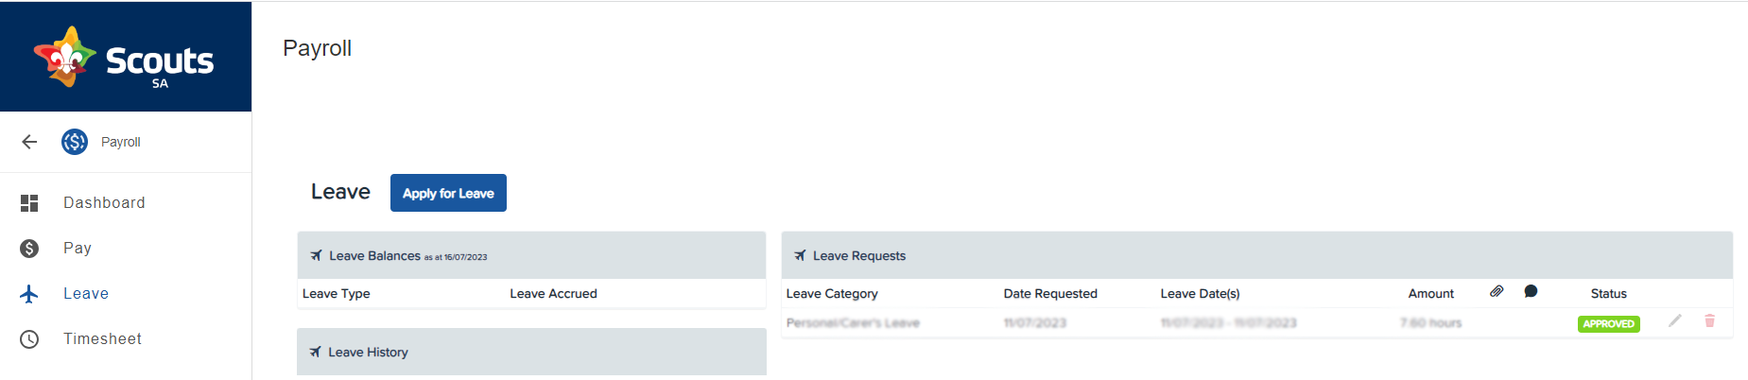Screen dimensions: 1748x380
Task: Delete the leave request with the trash icon
Action: click(x=1709, y=321)
